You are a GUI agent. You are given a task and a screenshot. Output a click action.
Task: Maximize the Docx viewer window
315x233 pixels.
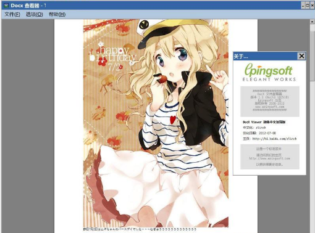coord(307,6)
